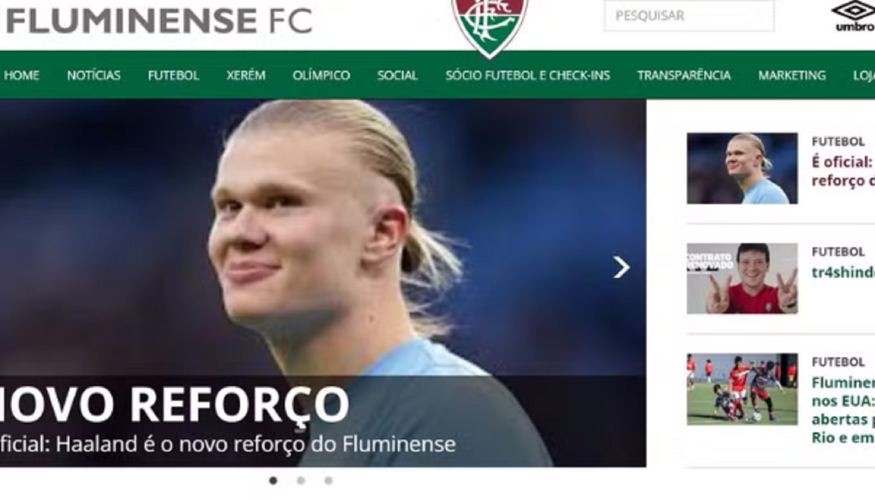This screenshot has height=502, width=875.
Task: Click the Umbro sponsor logo
Action: 853,16
